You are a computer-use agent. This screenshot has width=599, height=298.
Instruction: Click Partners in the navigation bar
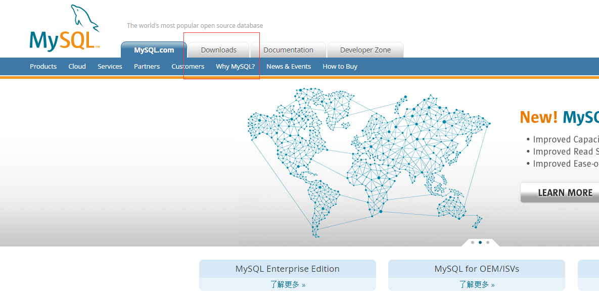point(147,66)
